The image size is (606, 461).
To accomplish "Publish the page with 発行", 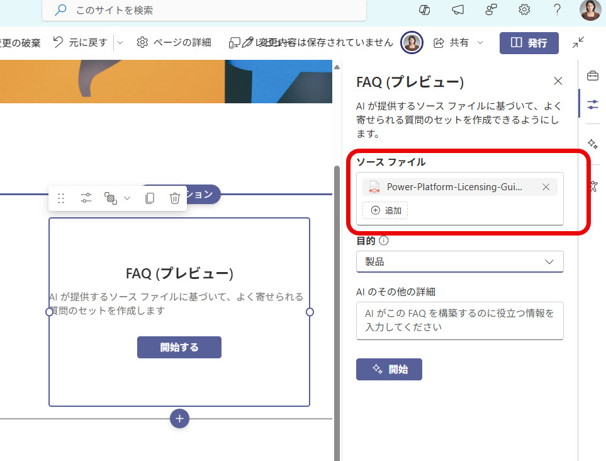I will (529, 43).
